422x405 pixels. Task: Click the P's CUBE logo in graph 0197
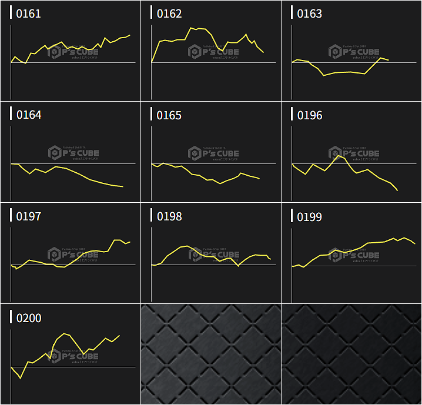coord(73,255)
